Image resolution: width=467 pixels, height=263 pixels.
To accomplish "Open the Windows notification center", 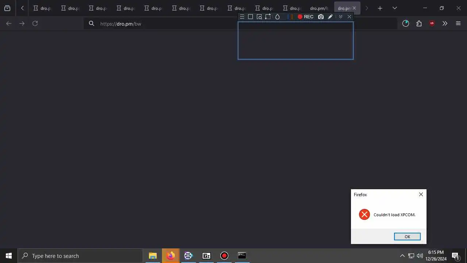I will point(455,256).
